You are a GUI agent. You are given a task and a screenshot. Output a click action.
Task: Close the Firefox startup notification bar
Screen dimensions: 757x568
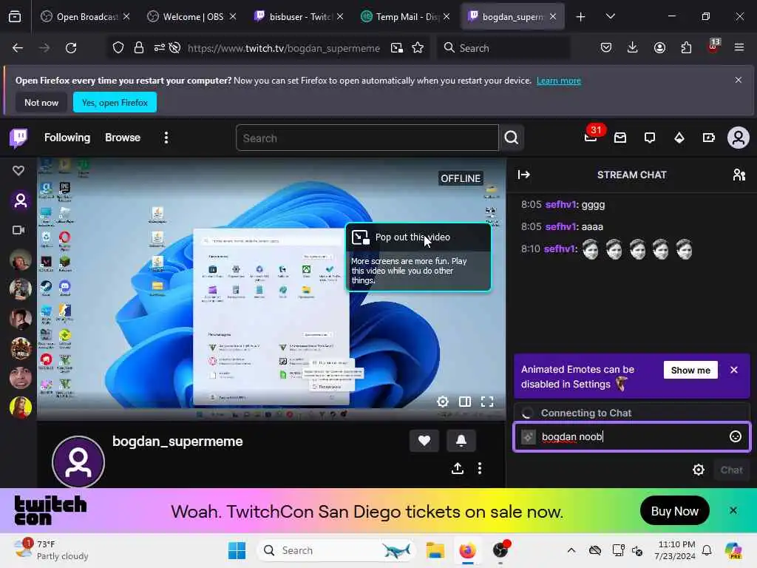point(739,80)
